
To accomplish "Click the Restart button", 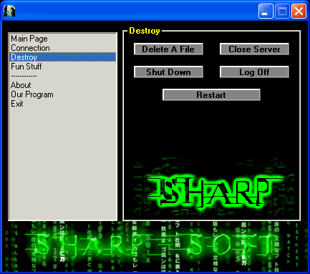I will pos(211,95).
